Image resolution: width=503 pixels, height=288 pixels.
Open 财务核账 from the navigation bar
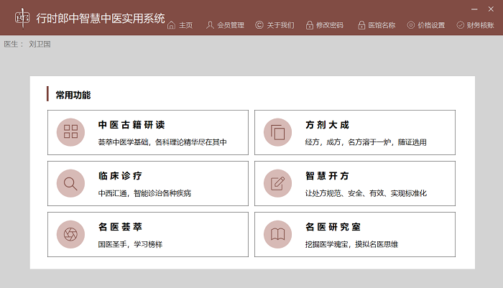tap(475, 25)
